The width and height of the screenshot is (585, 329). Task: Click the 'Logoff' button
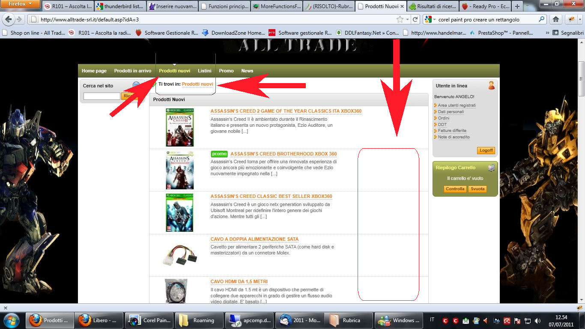coord(486,150)
